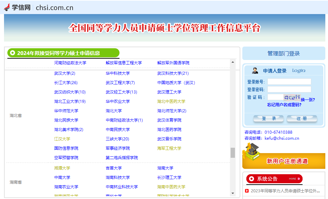
Task: Open 湖北民族大学 link
Action: pos(66,120)
